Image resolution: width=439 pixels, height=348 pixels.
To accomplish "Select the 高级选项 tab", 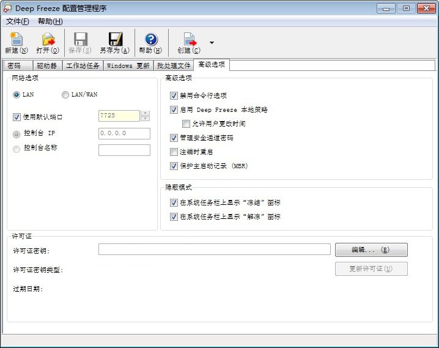I will (212, 65).
